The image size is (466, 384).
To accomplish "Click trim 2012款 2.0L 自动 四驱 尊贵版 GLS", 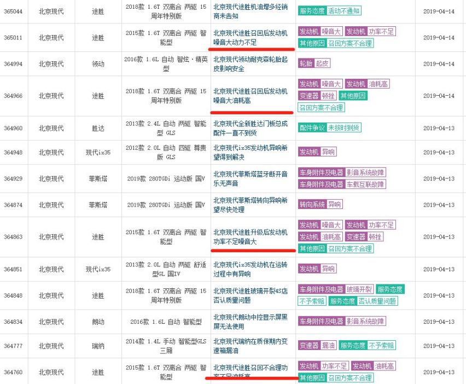I will pyautogui.click(x=166, y=152).
